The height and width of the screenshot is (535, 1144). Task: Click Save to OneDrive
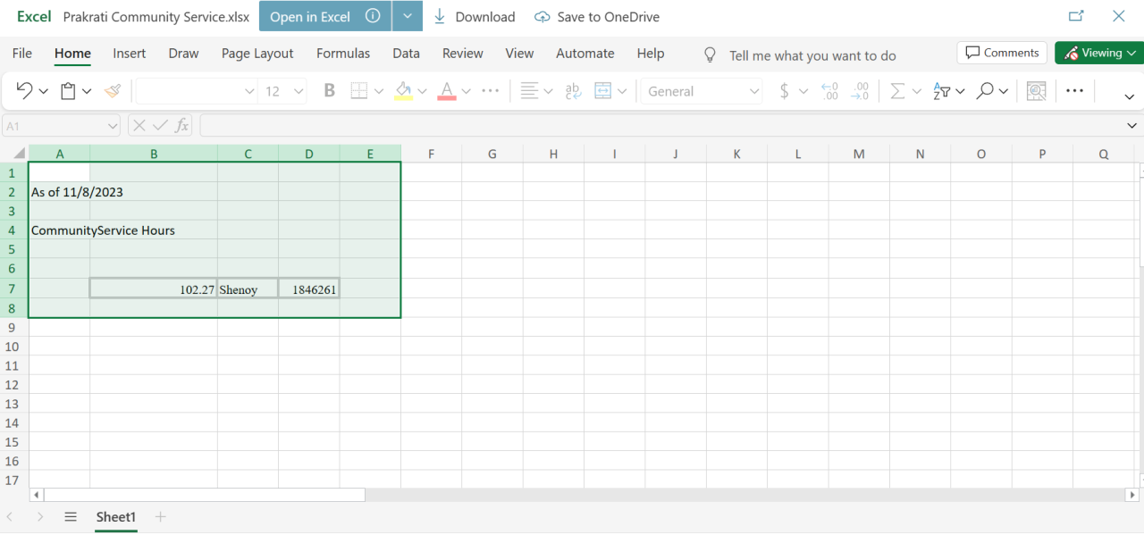tap(597, 17)
